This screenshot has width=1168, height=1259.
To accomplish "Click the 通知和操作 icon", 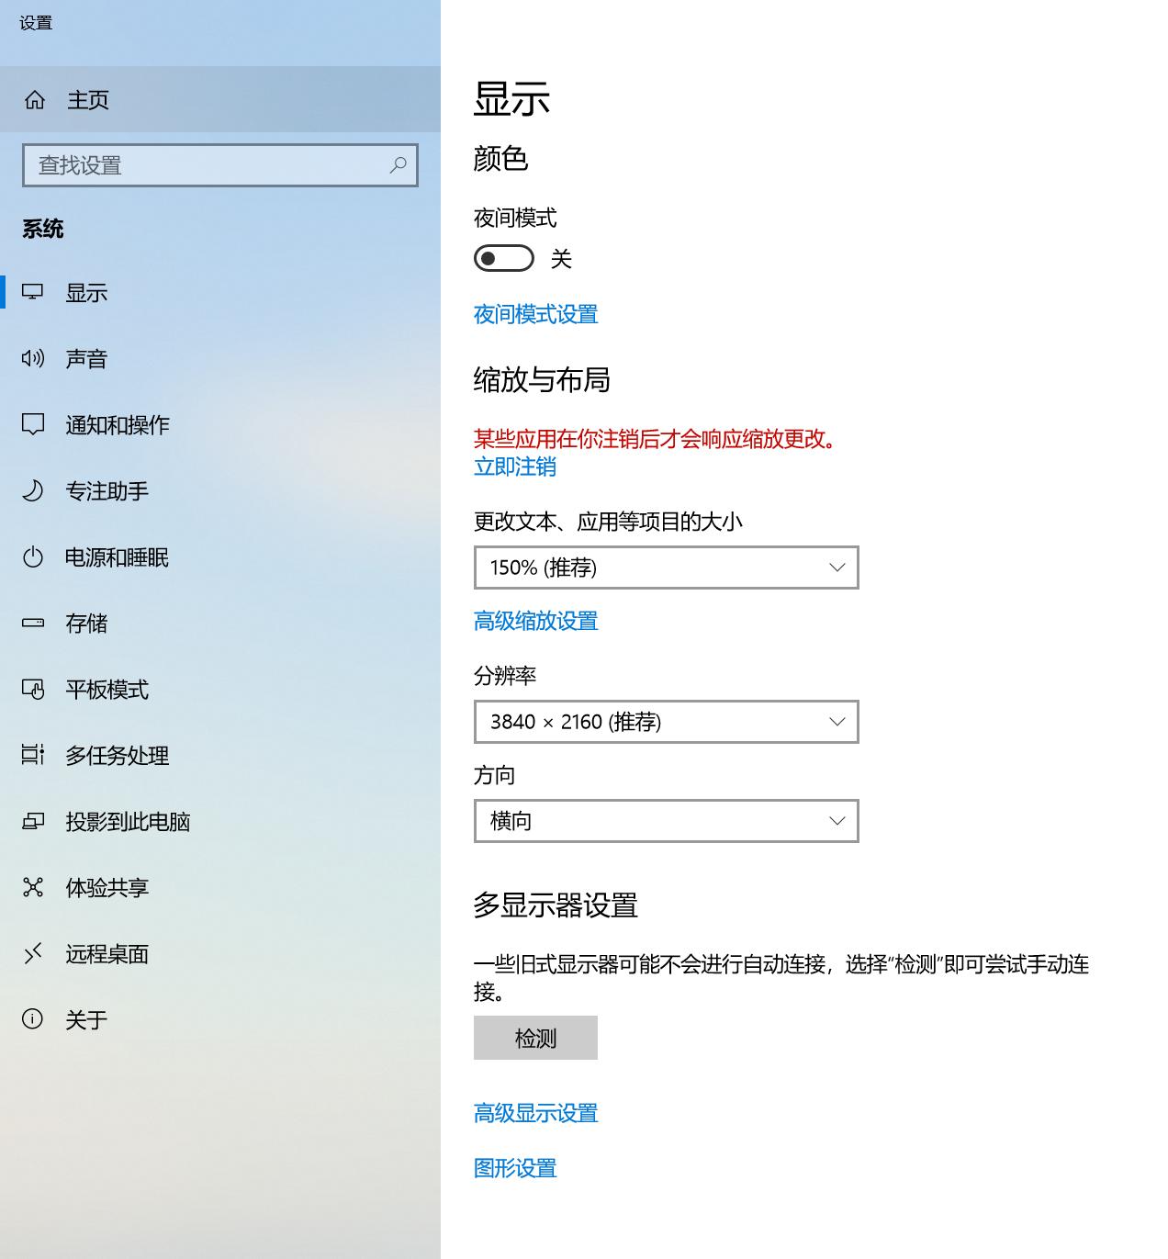I will 33,424.
